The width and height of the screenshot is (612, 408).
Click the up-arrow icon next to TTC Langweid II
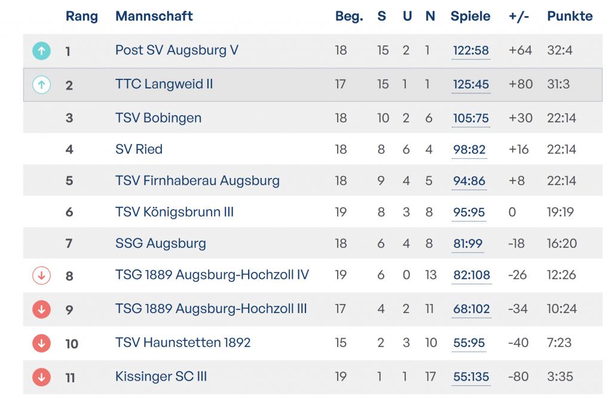41,85
